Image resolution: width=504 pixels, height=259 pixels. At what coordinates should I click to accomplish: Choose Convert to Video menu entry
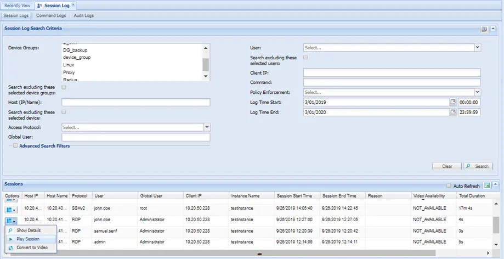coord(32,247)
